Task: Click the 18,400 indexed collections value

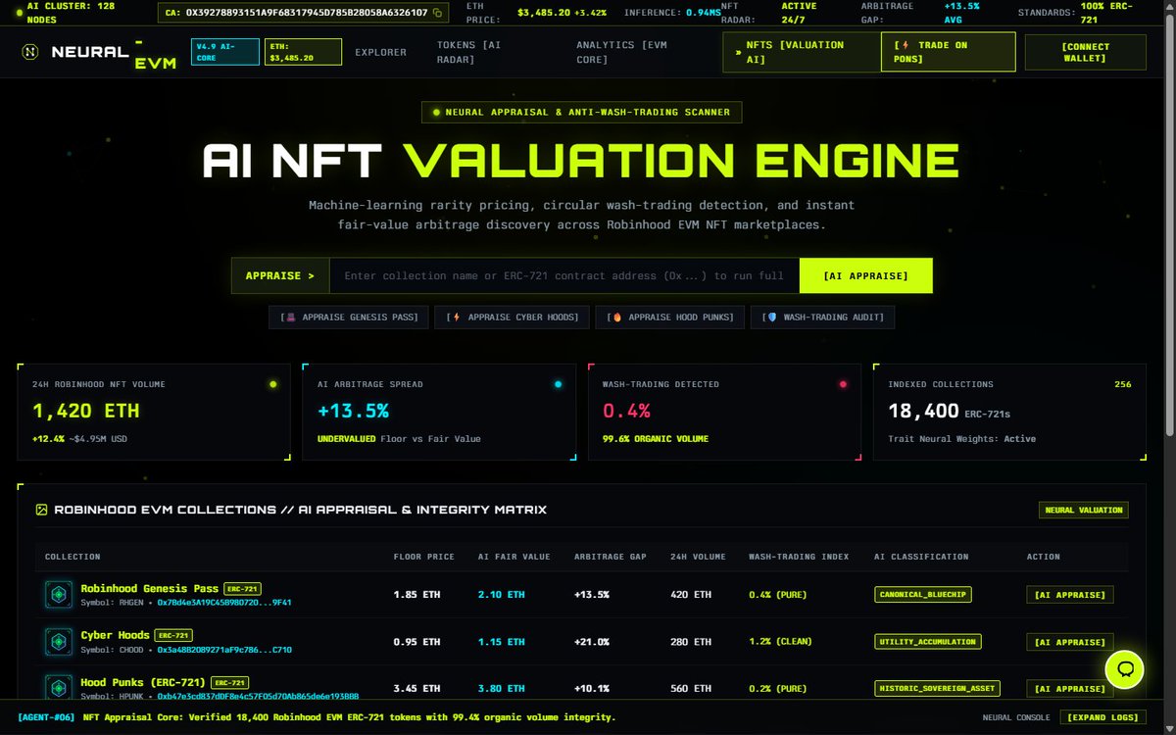Action: coord(924,411)
